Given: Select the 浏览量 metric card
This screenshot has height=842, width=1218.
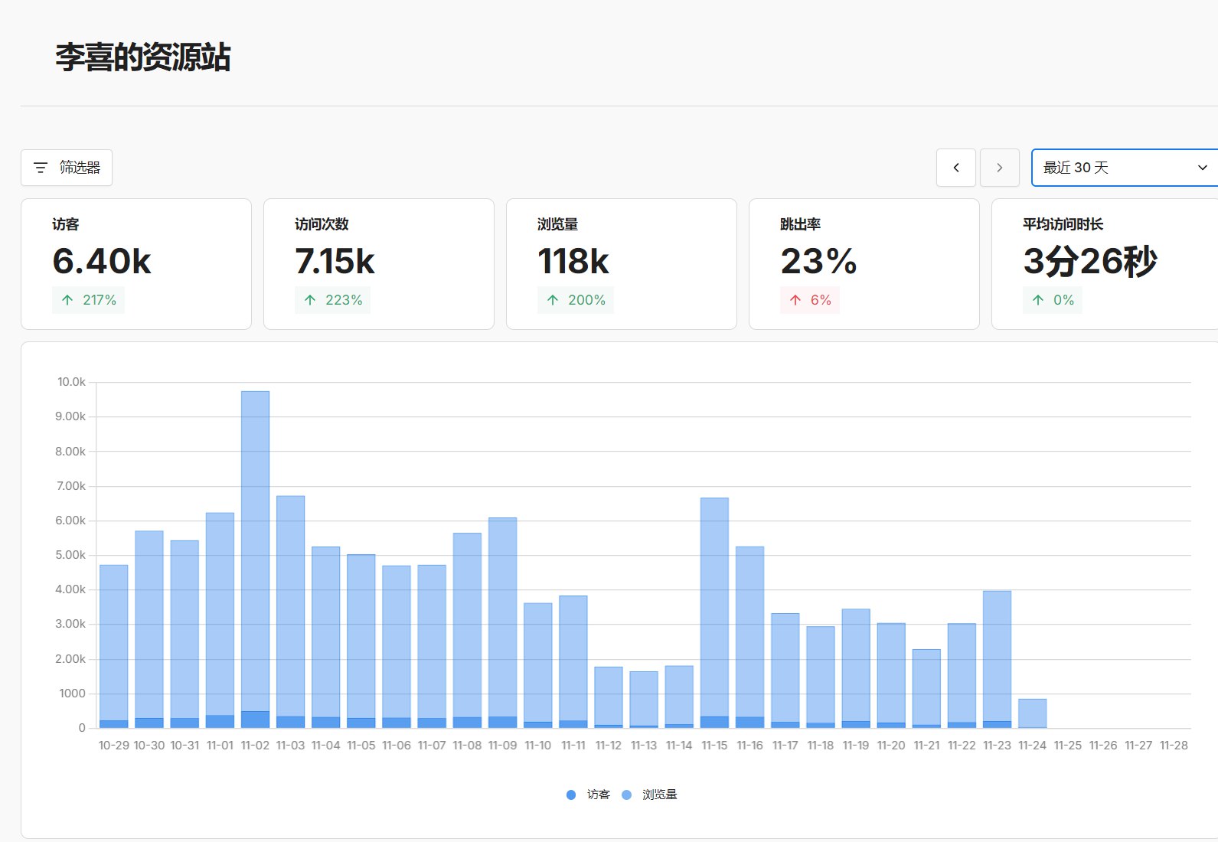Looking at the screenshot, I should click(x=621, y=264).
